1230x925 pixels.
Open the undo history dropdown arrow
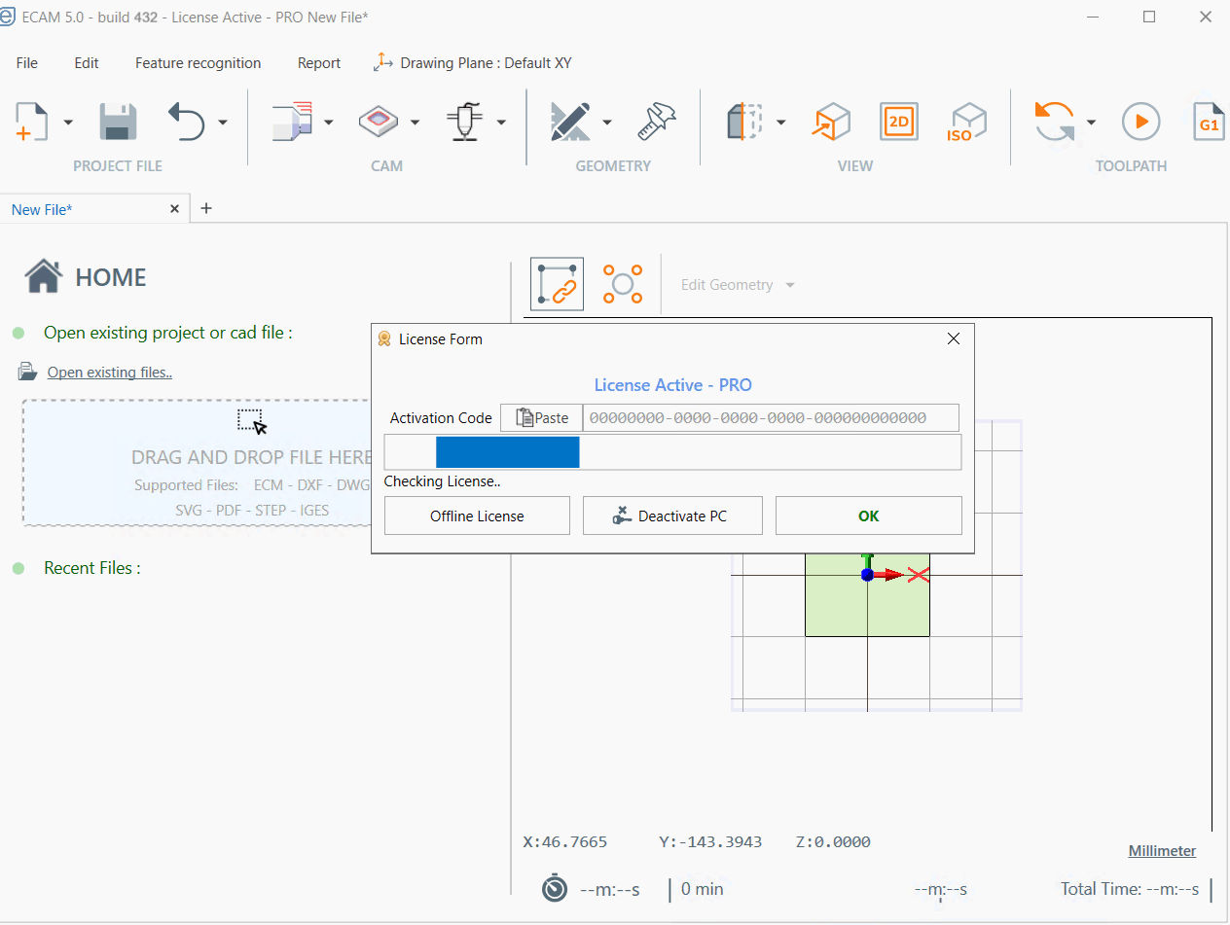[x=223, y=123]
